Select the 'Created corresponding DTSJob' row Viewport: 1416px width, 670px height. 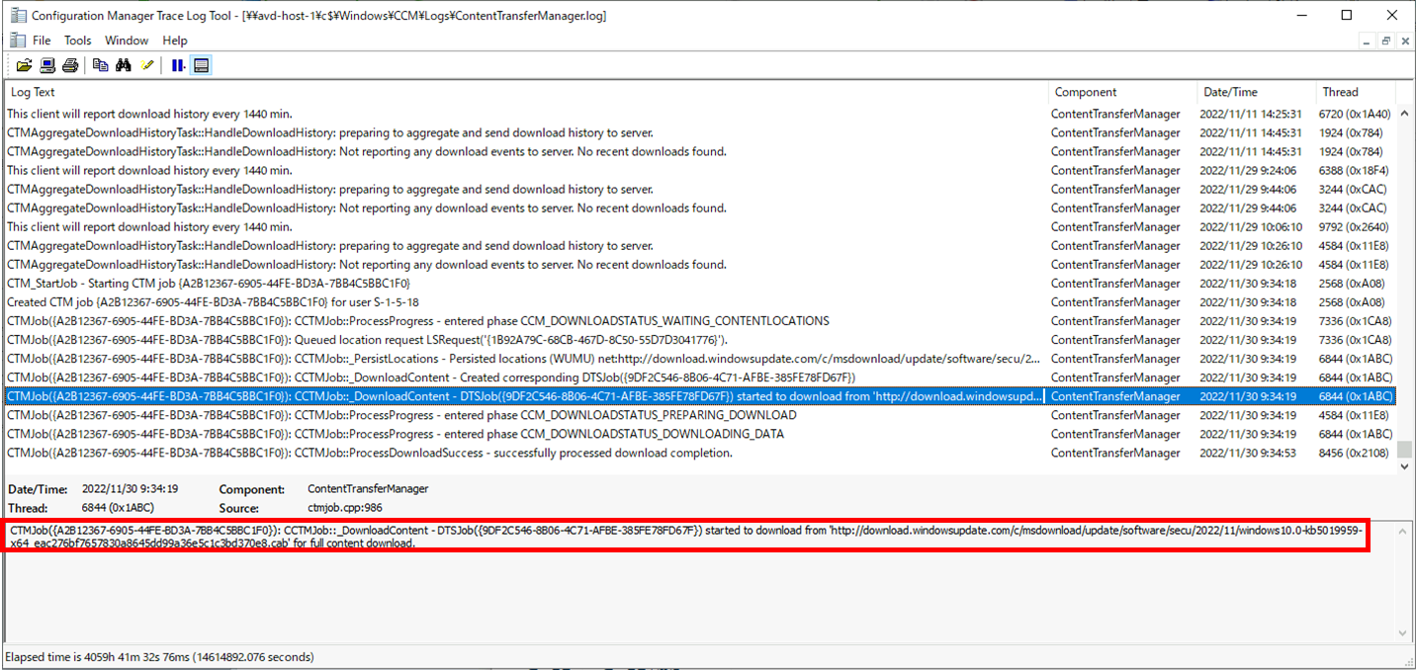tap(699, 377)
